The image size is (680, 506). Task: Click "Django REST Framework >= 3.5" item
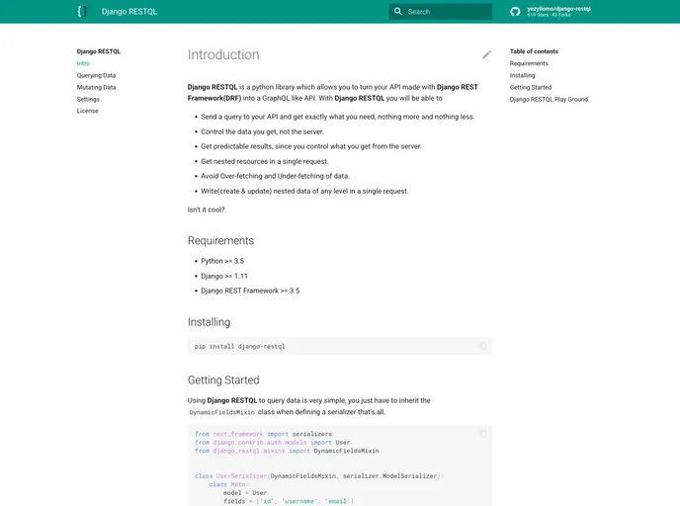pos(250,291)
